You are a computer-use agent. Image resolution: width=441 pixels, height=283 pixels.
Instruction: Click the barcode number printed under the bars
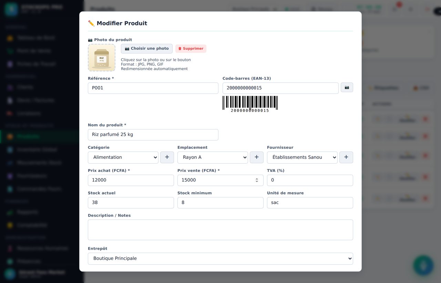click(x=250, y=110)
